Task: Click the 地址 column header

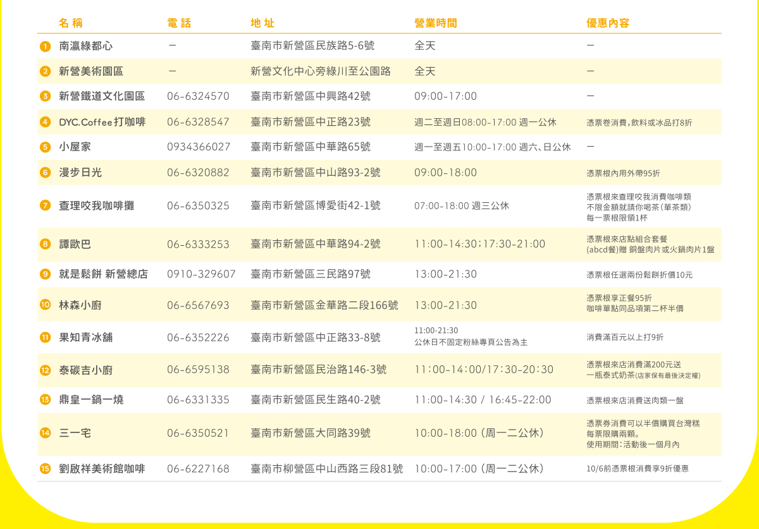Action: (x=262, y=23)
